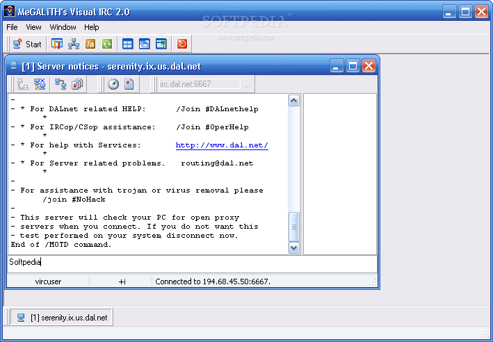Maximize the Server notices child window
The height and width of the screenshot is (342, 493).
tap(353, 66)
